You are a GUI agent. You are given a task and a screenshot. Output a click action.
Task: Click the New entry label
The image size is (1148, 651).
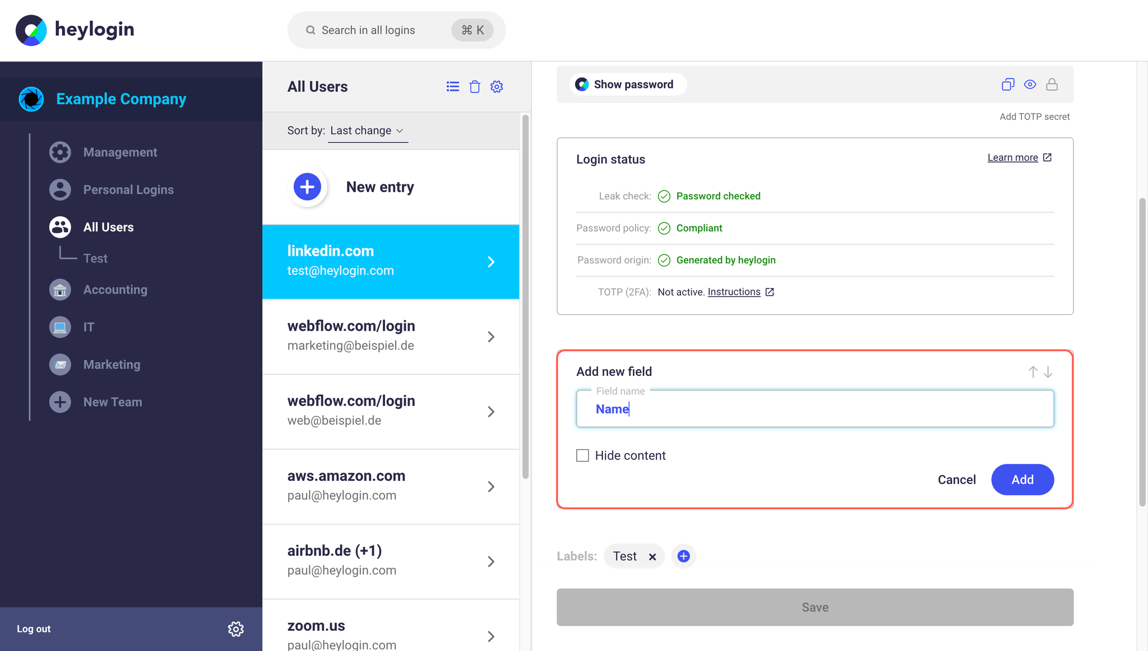pos(380,187)
